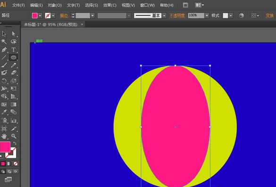276x187 pixels.
Task: Click the 变换 transform link
Action: (269, 16)
